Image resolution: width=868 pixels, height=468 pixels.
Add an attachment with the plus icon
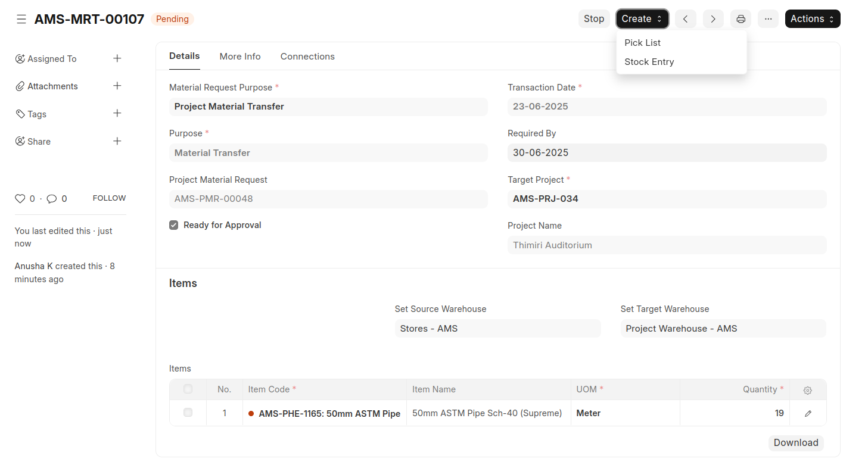tap(117, 86)
